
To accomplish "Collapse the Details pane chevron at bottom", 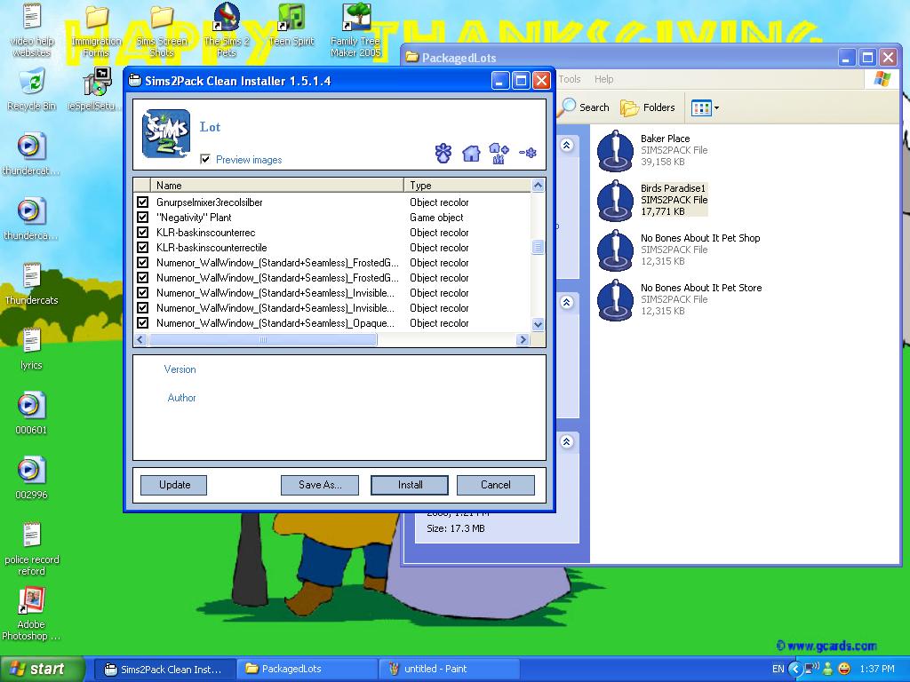I will pos(566,441).
